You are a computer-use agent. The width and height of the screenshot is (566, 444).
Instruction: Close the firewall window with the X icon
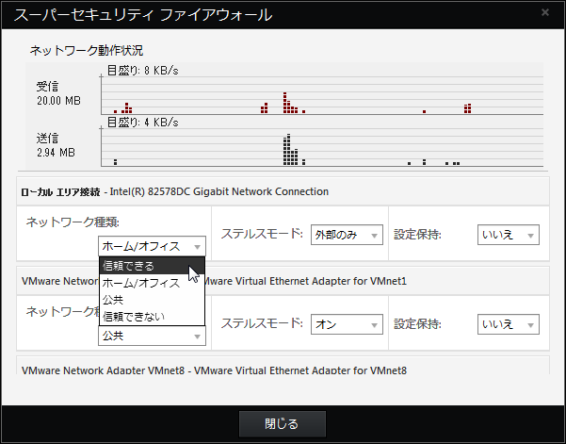coord(545,13)
